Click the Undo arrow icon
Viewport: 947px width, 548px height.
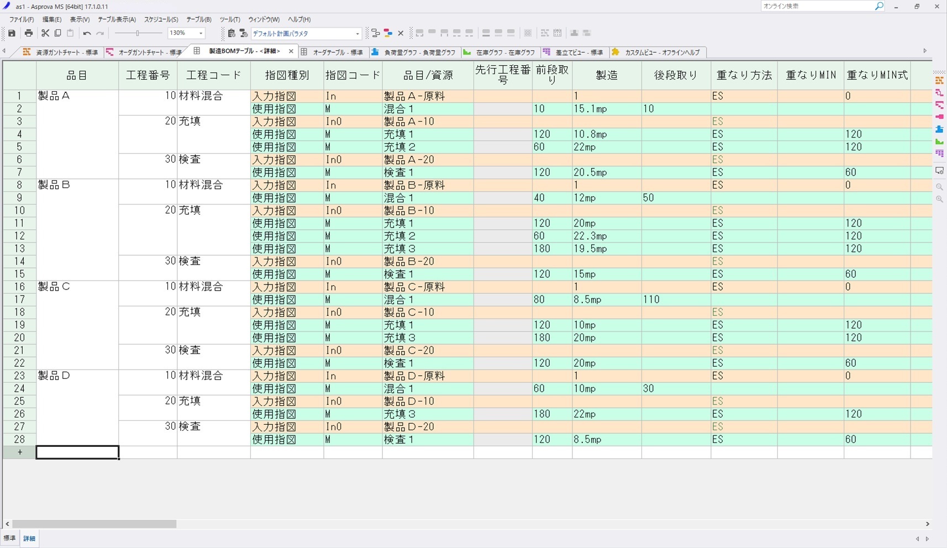[x=87, y=33]
